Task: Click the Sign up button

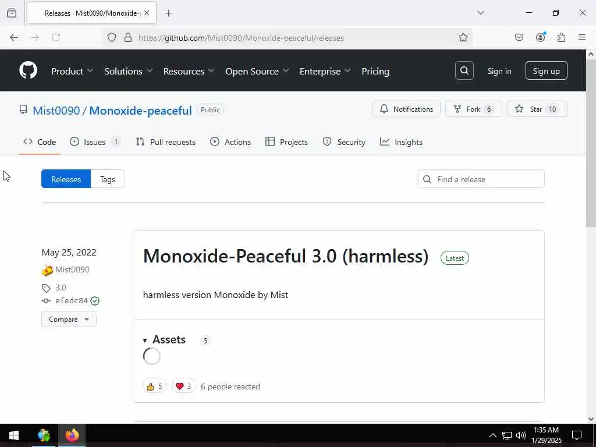Action: [546, 70]
